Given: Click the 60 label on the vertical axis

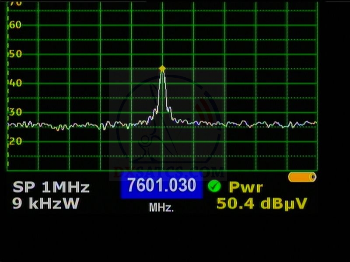Looking at the screenshot, I should (15, 24).
